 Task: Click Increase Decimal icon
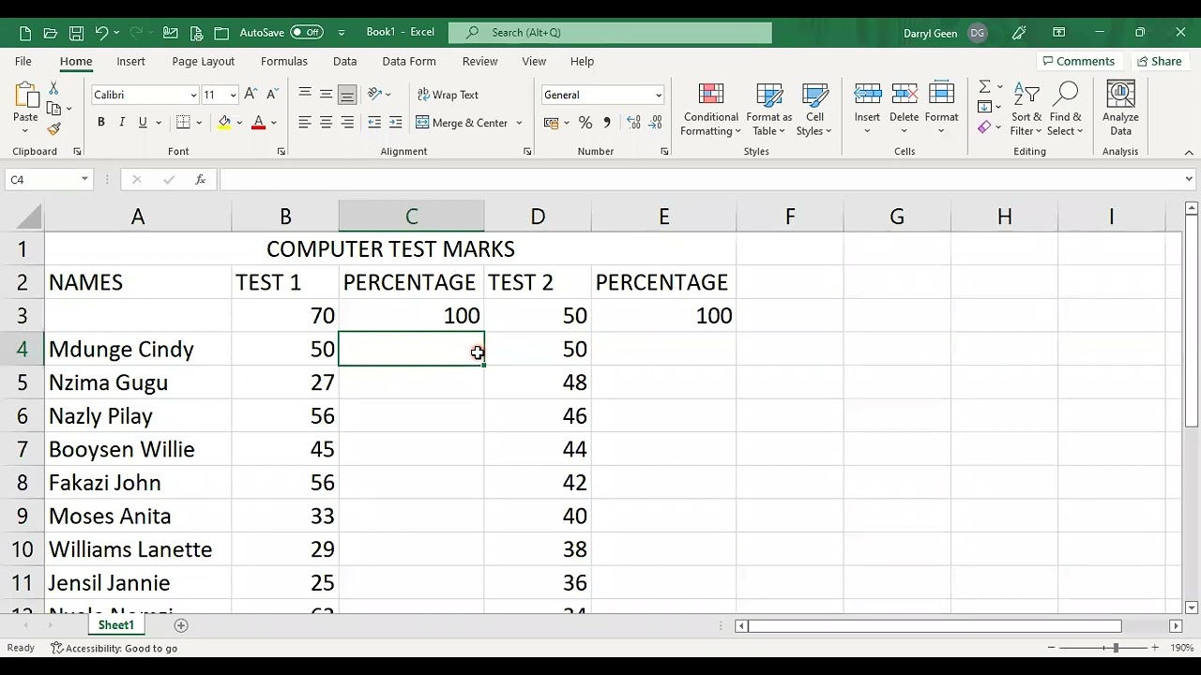[x=633, y=123]
